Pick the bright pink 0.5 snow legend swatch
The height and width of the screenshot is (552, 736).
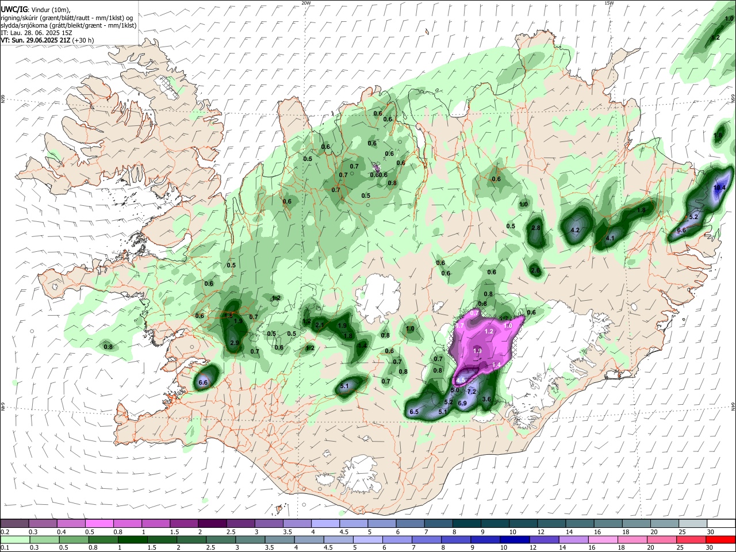99,523
